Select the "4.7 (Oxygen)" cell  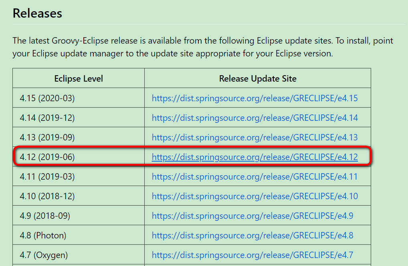(x=79, y=254)
